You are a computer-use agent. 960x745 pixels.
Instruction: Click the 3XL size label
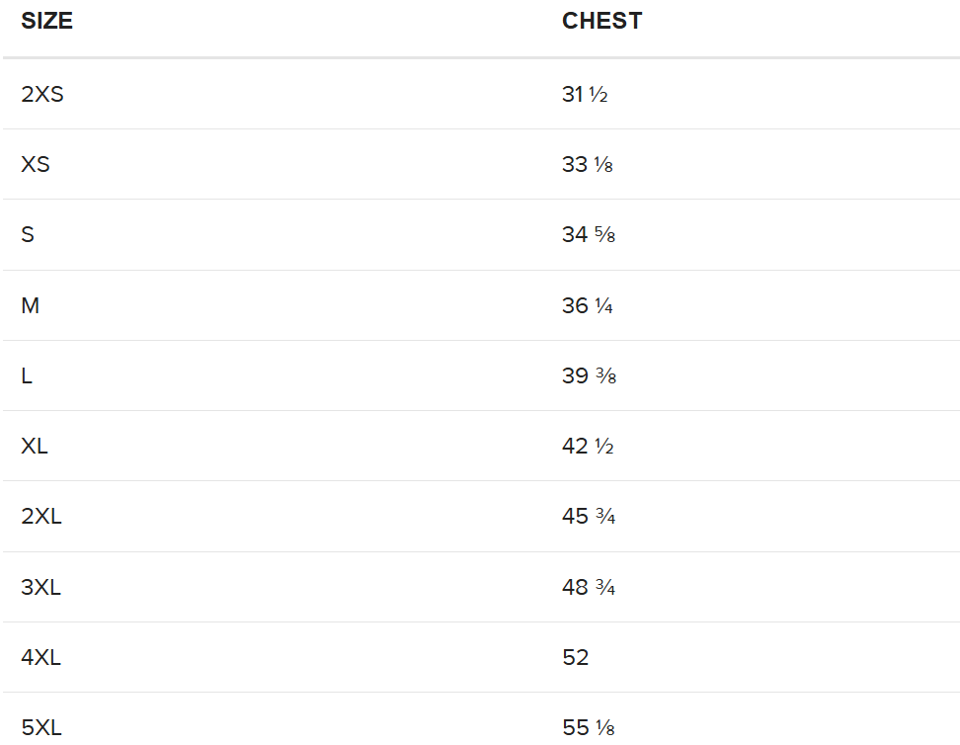point(41,588)
